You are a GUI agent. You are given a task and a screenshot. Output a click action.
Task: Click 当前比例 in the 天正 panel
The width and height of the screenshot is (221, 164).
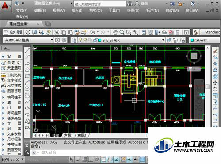[x=11, y=75]
